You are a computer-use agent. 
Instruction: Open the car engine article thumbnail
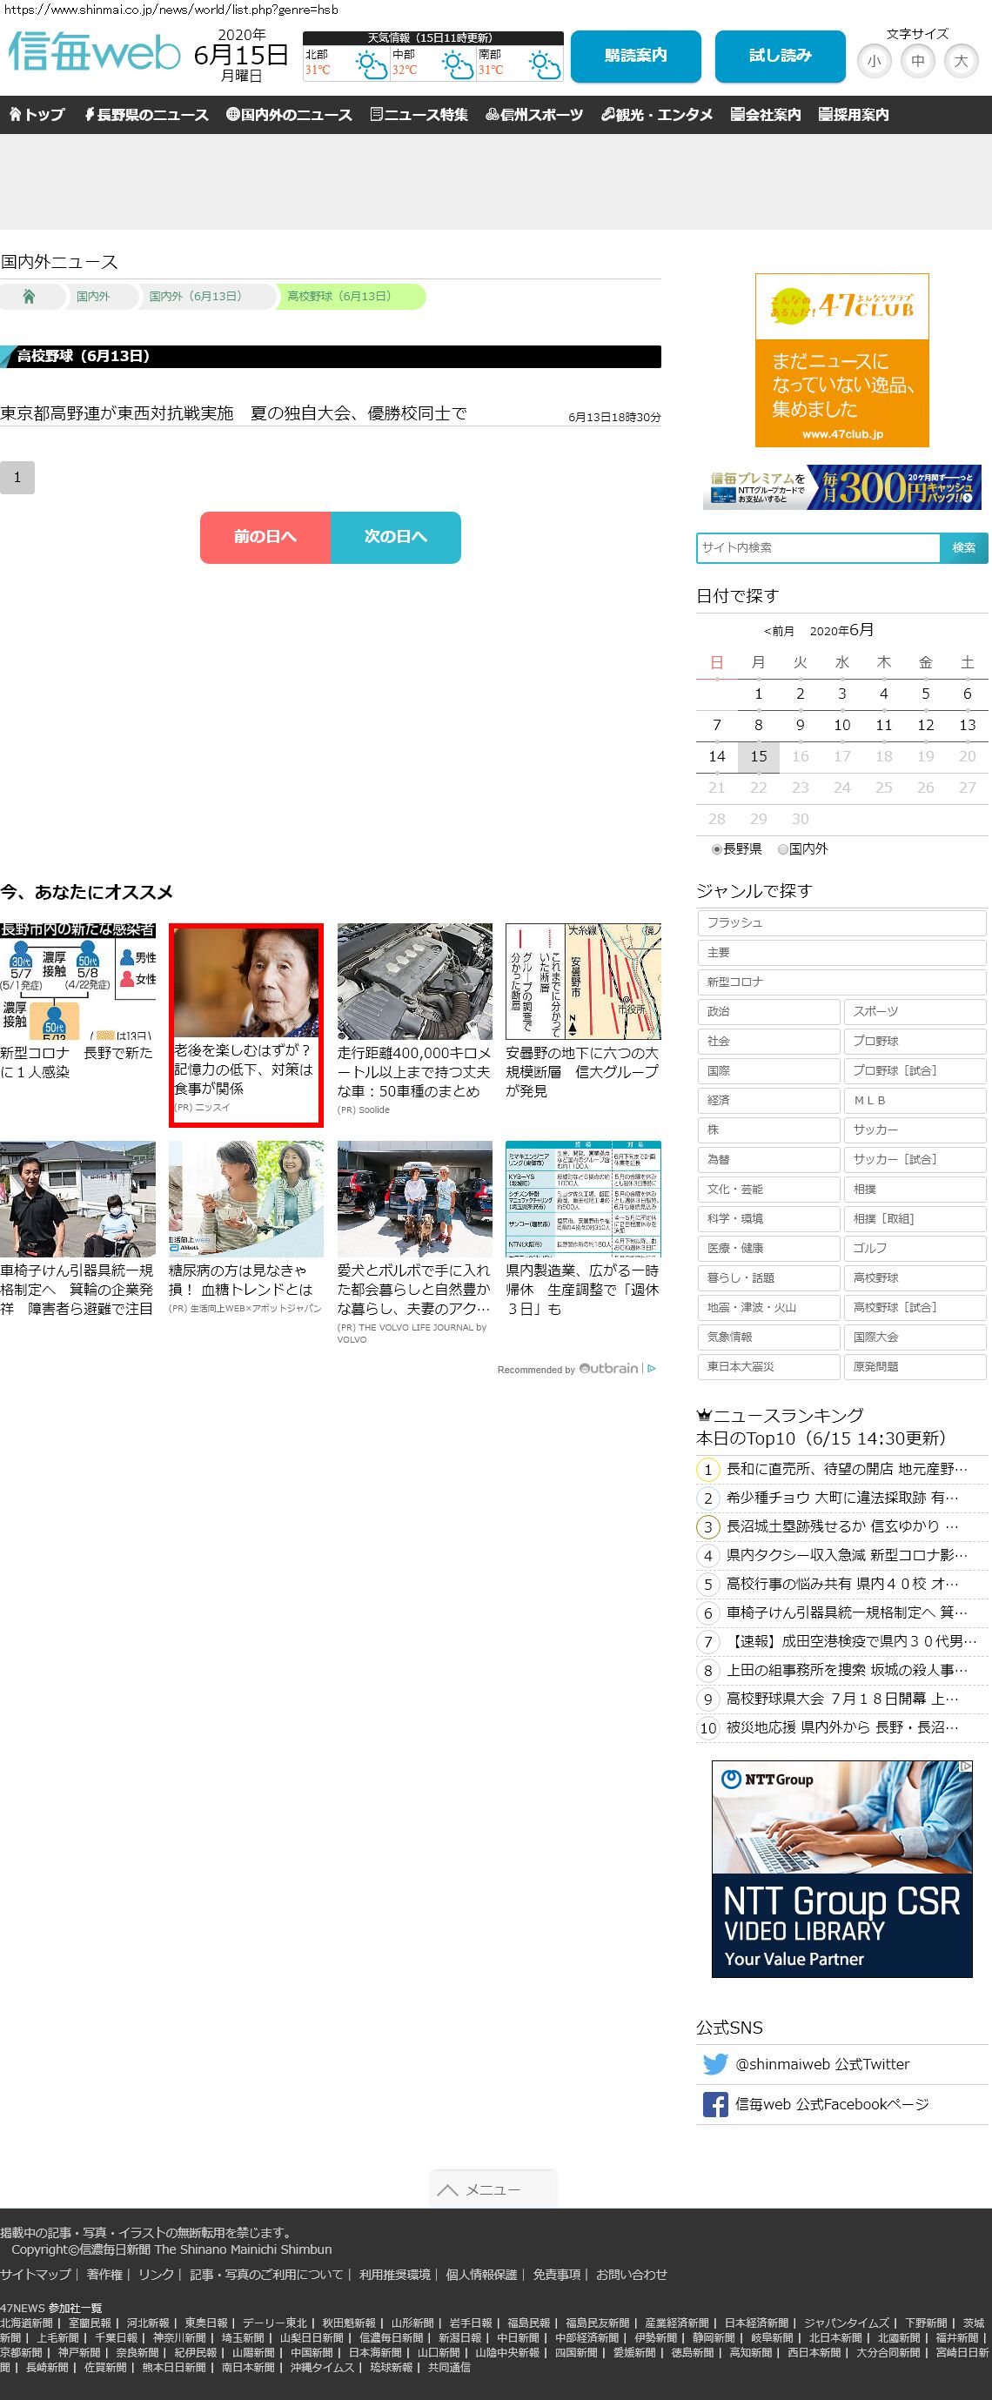click(x=414, y=981)
